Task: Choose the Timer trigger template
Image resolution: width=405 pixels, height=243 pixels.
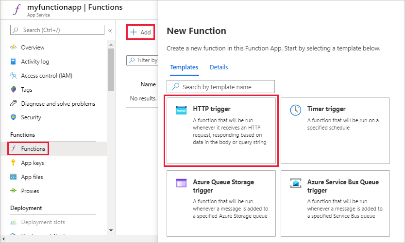Action: click(x=335, y=130)
